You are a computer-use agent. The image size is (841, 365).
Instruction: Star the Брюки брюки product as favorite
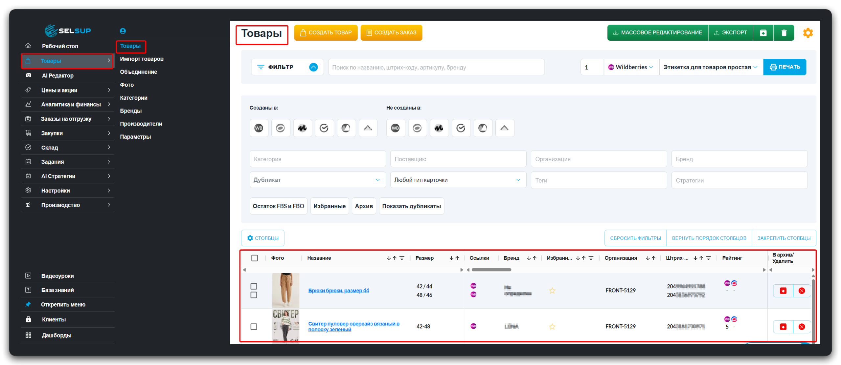pyautogui.click(x=552, y=291)
